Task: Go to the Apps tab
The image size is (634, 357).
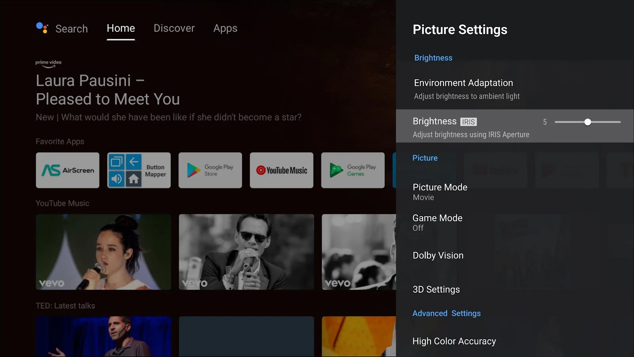Action: pyautogui.click(x=225, y=29)
